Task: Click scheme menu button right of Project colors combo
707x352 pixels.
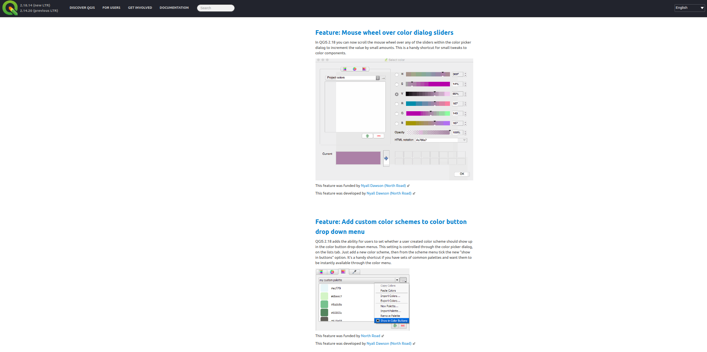Action: (383, 78)
